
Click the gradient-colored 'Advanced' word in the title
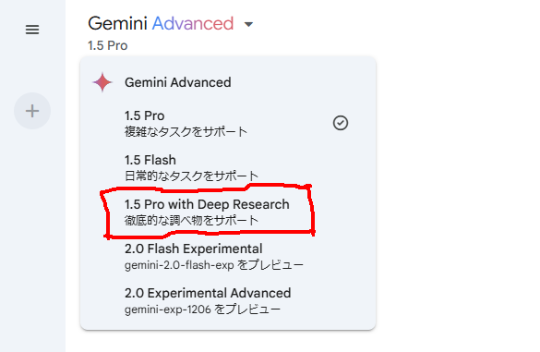click(x=193, y=23)
